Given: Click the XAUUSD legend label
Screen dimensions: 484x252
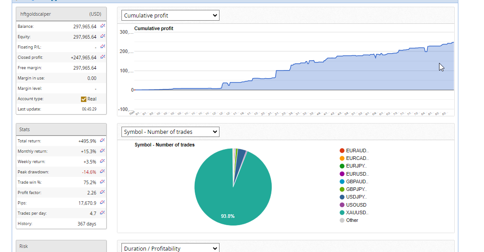Looking at the screenshot, I should [357, 212].
